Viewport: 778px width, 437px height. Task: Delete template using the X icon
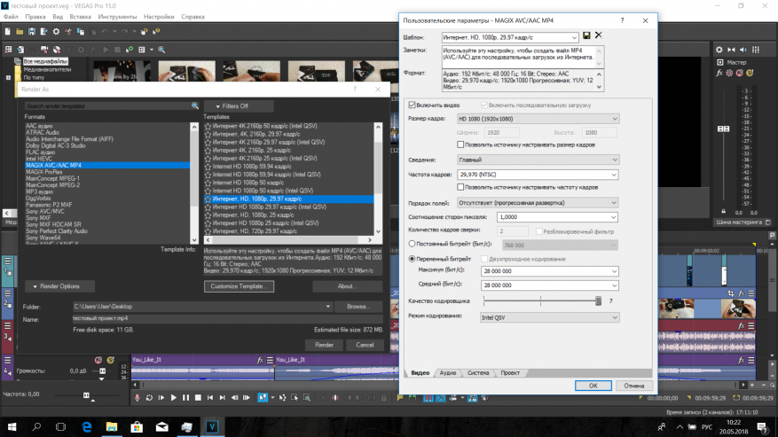pos(599,35)
